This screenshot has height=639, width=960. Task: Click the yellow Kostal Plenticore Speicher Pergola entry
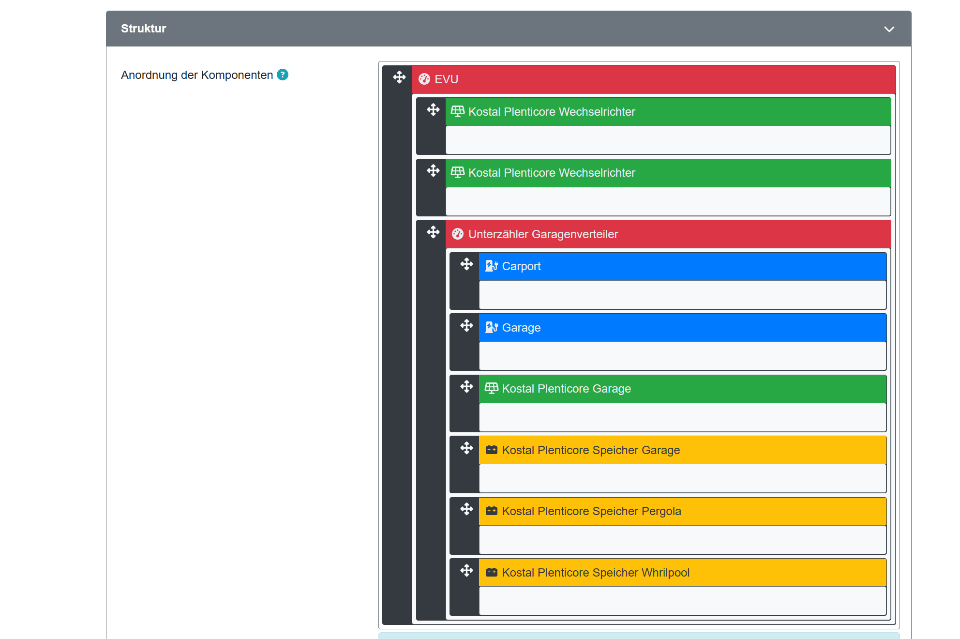coord(682,511)
